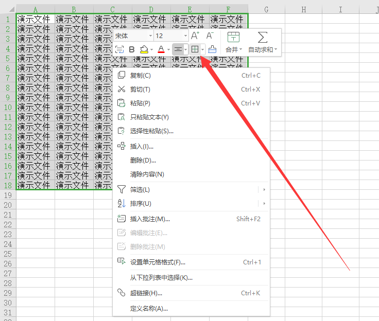The image size is (379, 321).
Task: Expand the 排序 submenu arrow
Action: click(x=264, y=204)
